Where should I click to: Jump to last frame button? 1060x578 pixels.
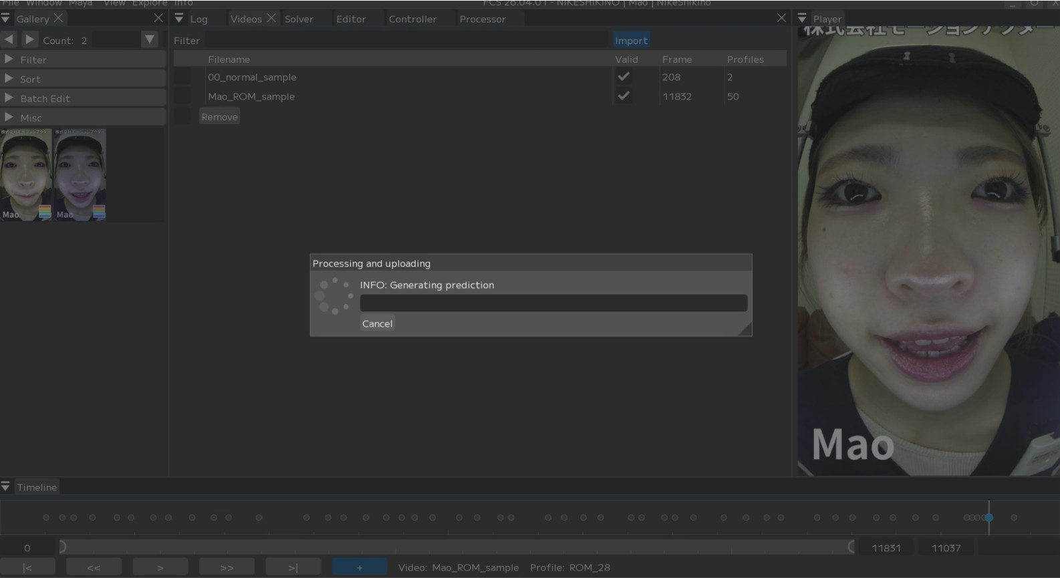coord(293,567)
